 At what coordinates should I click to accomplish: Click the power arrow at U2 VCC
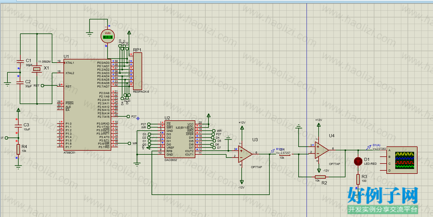point(208,116)
